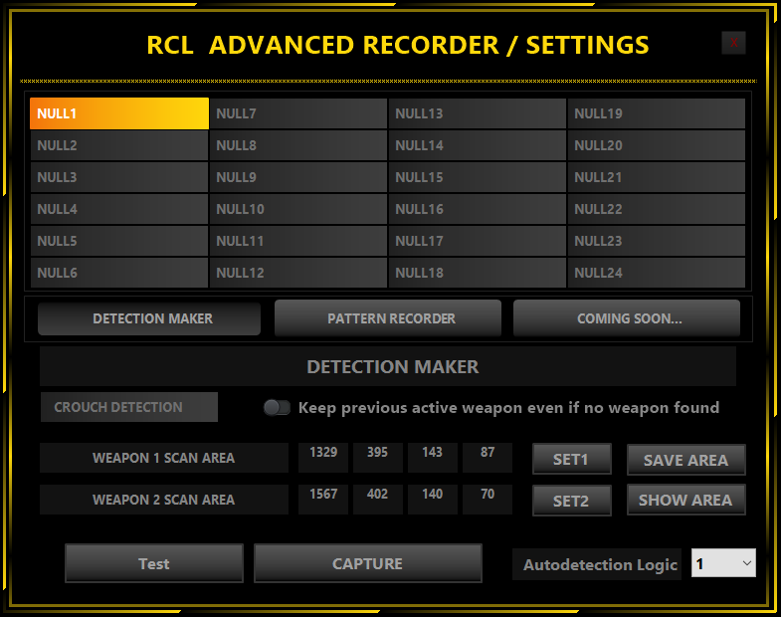Open the Autodetection Logic dropdown

click(x=723, y=563)
